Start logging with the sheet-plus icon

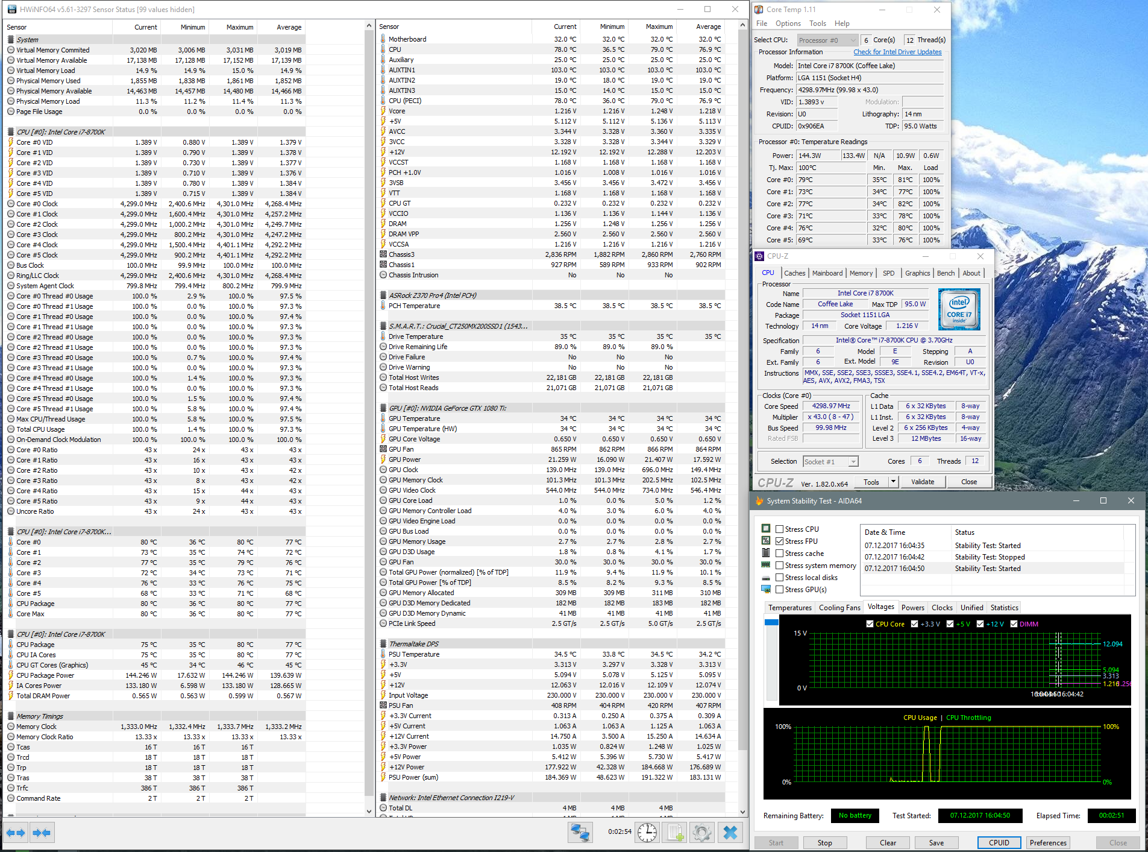[x=675, y=833]
